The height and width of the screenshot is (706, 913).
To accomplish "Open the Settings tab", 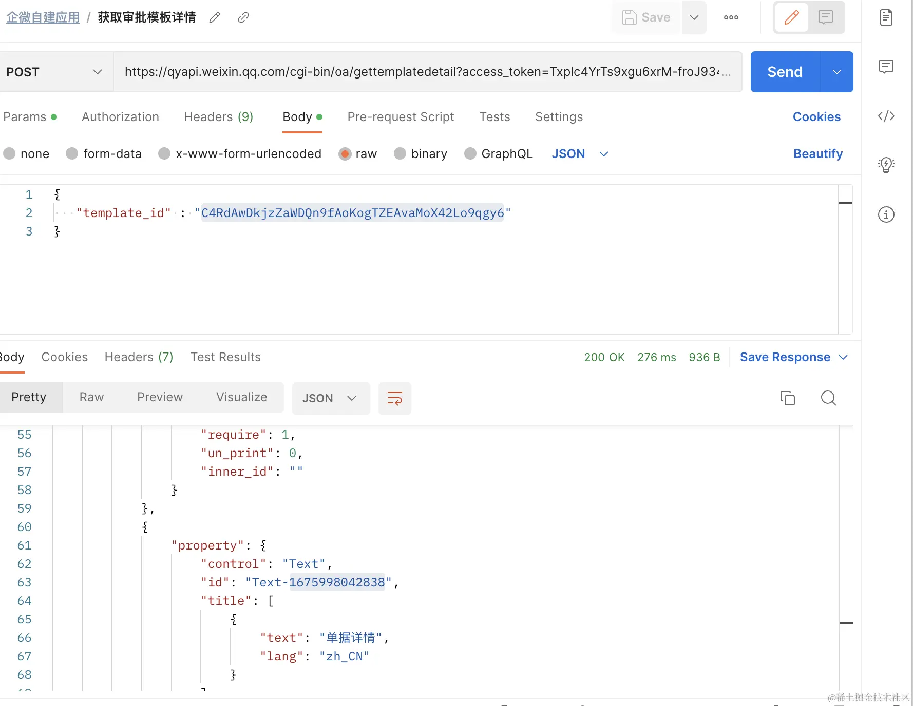I will tap(559, 117).
